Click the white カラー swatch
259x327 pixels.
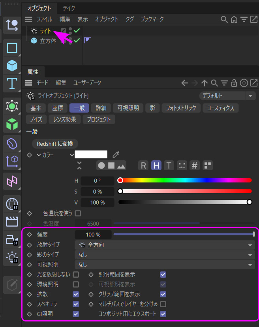[91, 155]
